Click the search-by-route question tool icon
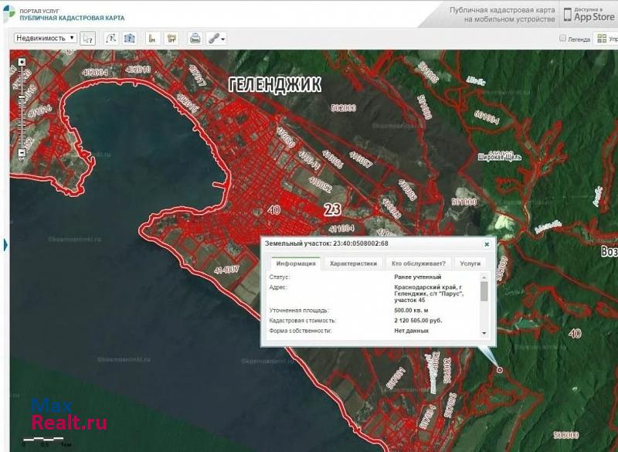The height and width of the screenshot is (452, 618). [x=110, y=38]
